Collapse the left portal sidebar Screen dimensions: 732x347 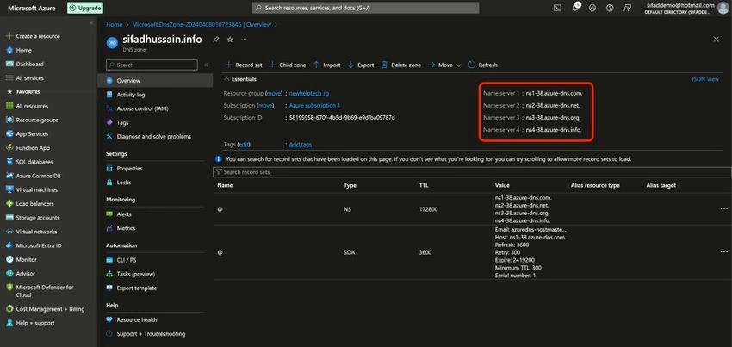tap(91, 22)
